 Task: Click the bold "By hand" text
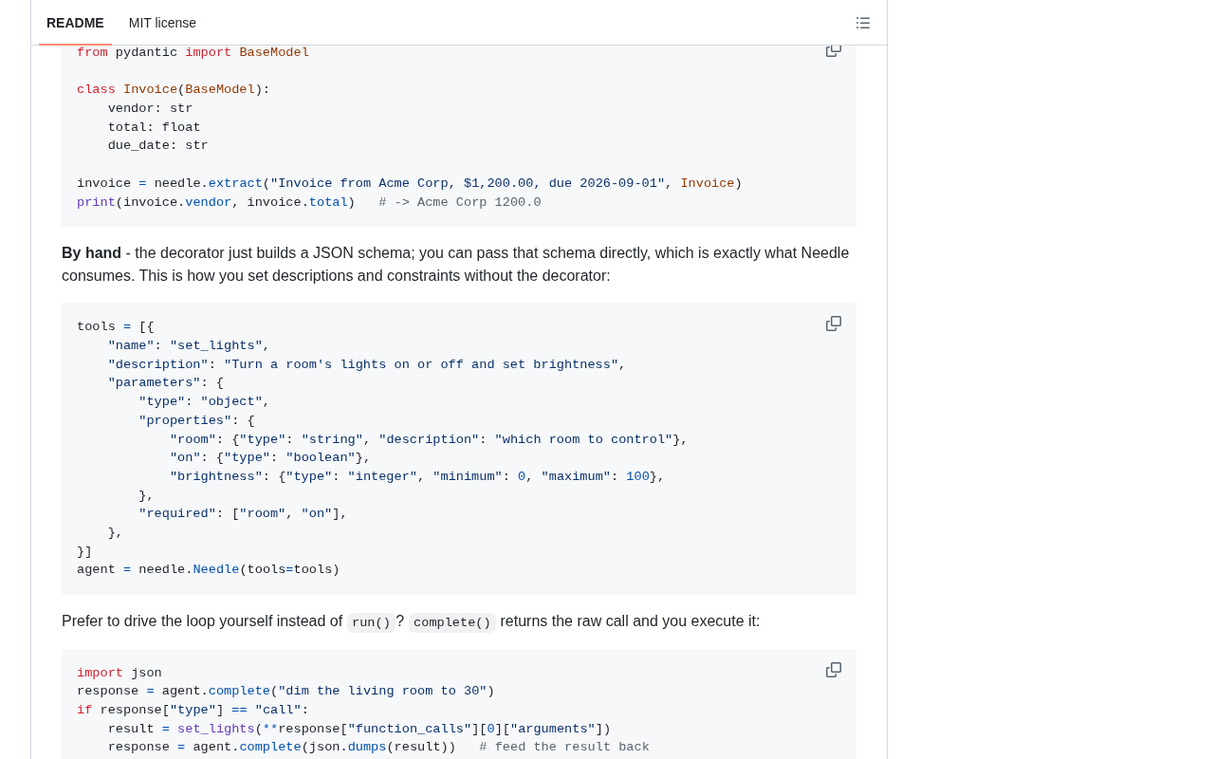pyautogui.click(x=91, y=253)
